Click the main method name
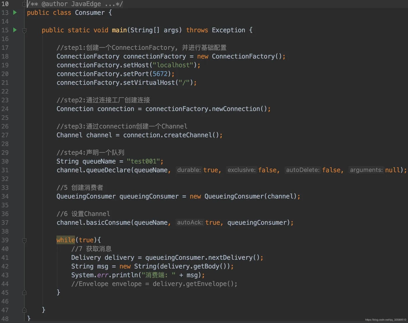 coord(119,30)
